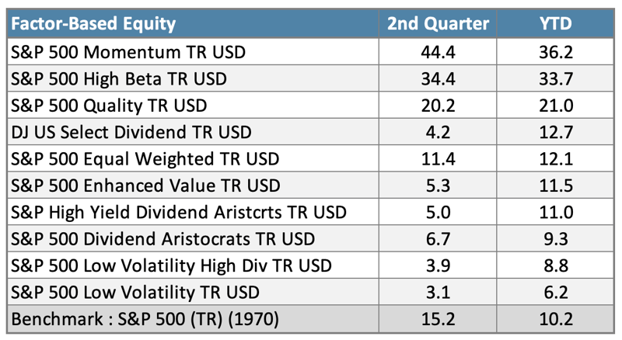
Task: Select the 6.7 Dividend Aristocrats quarter value
Action: pyautogui.click(x=438, y=239)
